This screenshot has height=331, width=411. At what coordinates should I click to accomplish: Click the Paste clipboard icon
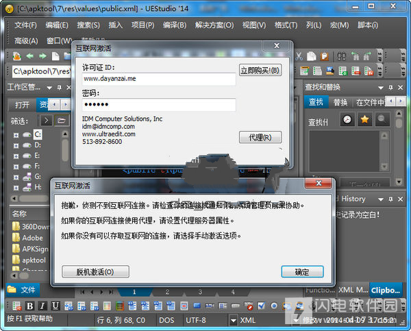click(x=325, y=56)
